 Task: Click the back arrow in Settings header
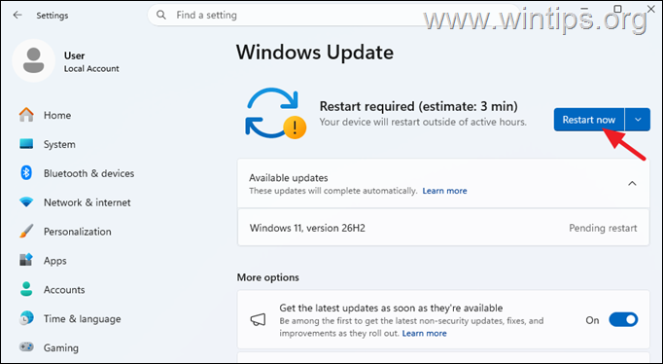point(17,16)
